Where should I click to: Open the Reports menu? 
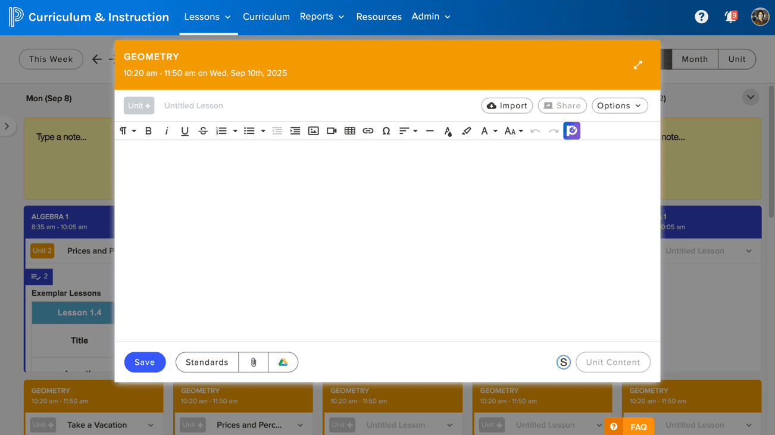pyautogui.click(x=322, y=17)
